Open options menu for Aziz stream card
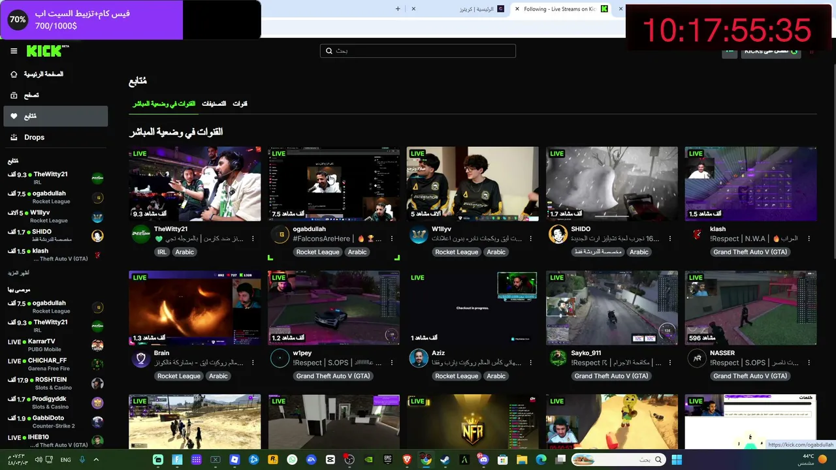Screen dimensions: 836x470 tap(531, 363)
